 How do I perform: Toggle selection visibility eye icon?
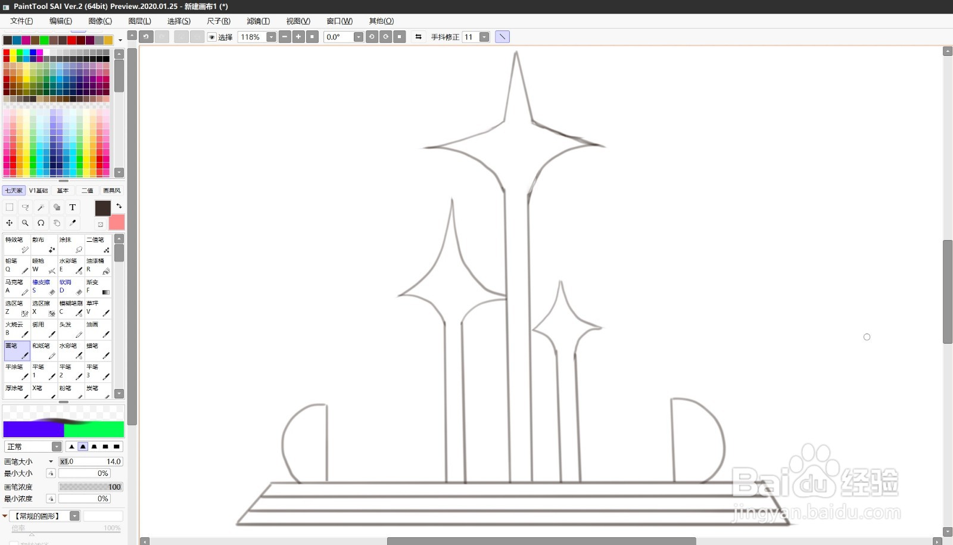211,37
